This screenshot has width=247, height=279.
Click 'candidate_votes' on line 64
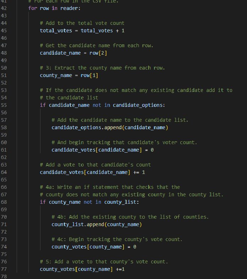tap(62, 172)
